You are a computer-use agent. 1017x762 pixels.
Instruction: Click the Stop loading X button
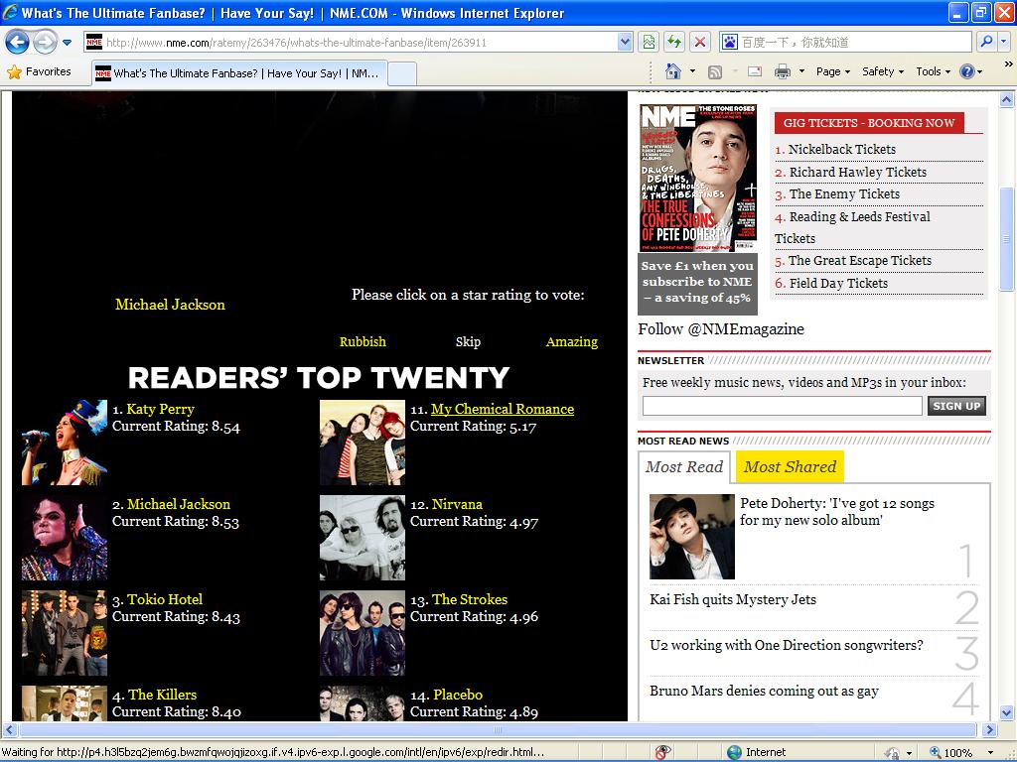pyautogui.click(x=700, y=42)
